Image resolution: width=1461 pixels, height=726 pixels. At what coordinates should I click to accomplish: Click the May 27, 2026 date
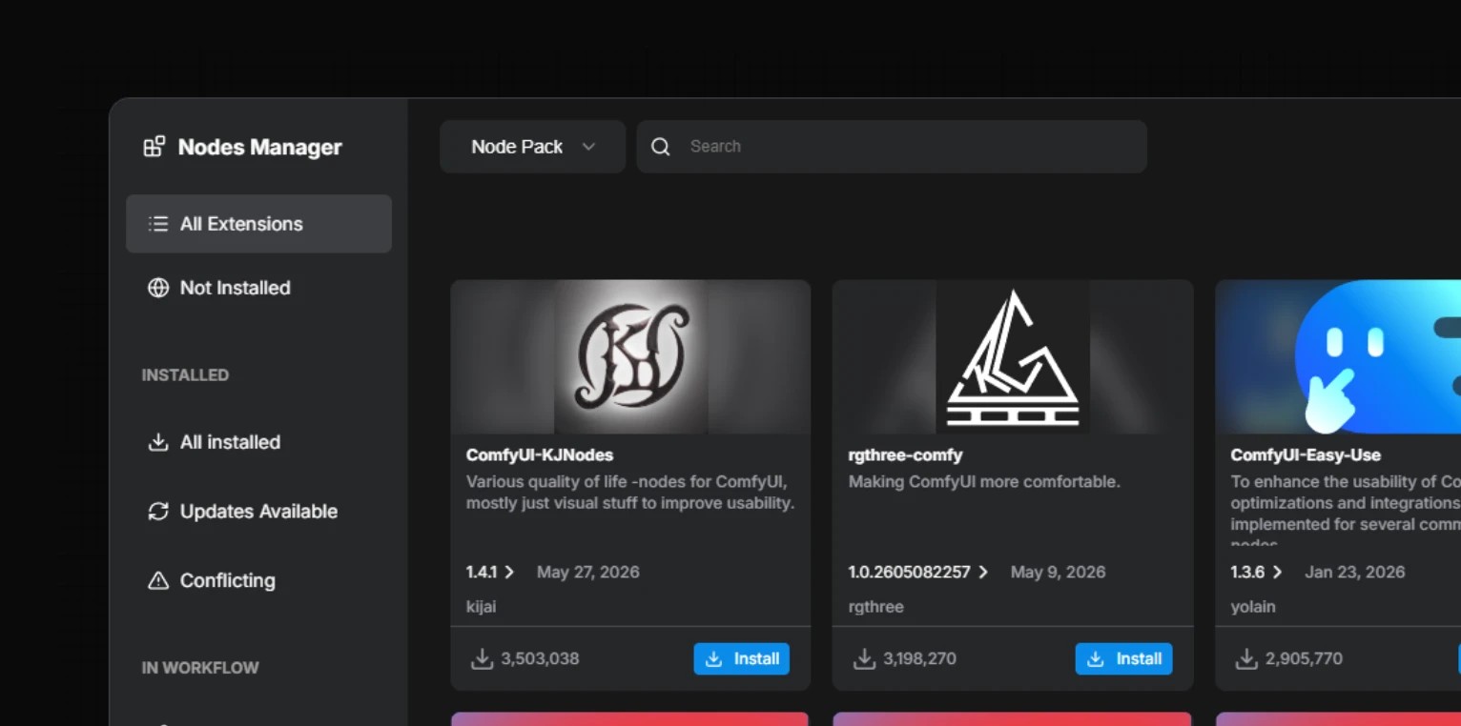(588, 572)
